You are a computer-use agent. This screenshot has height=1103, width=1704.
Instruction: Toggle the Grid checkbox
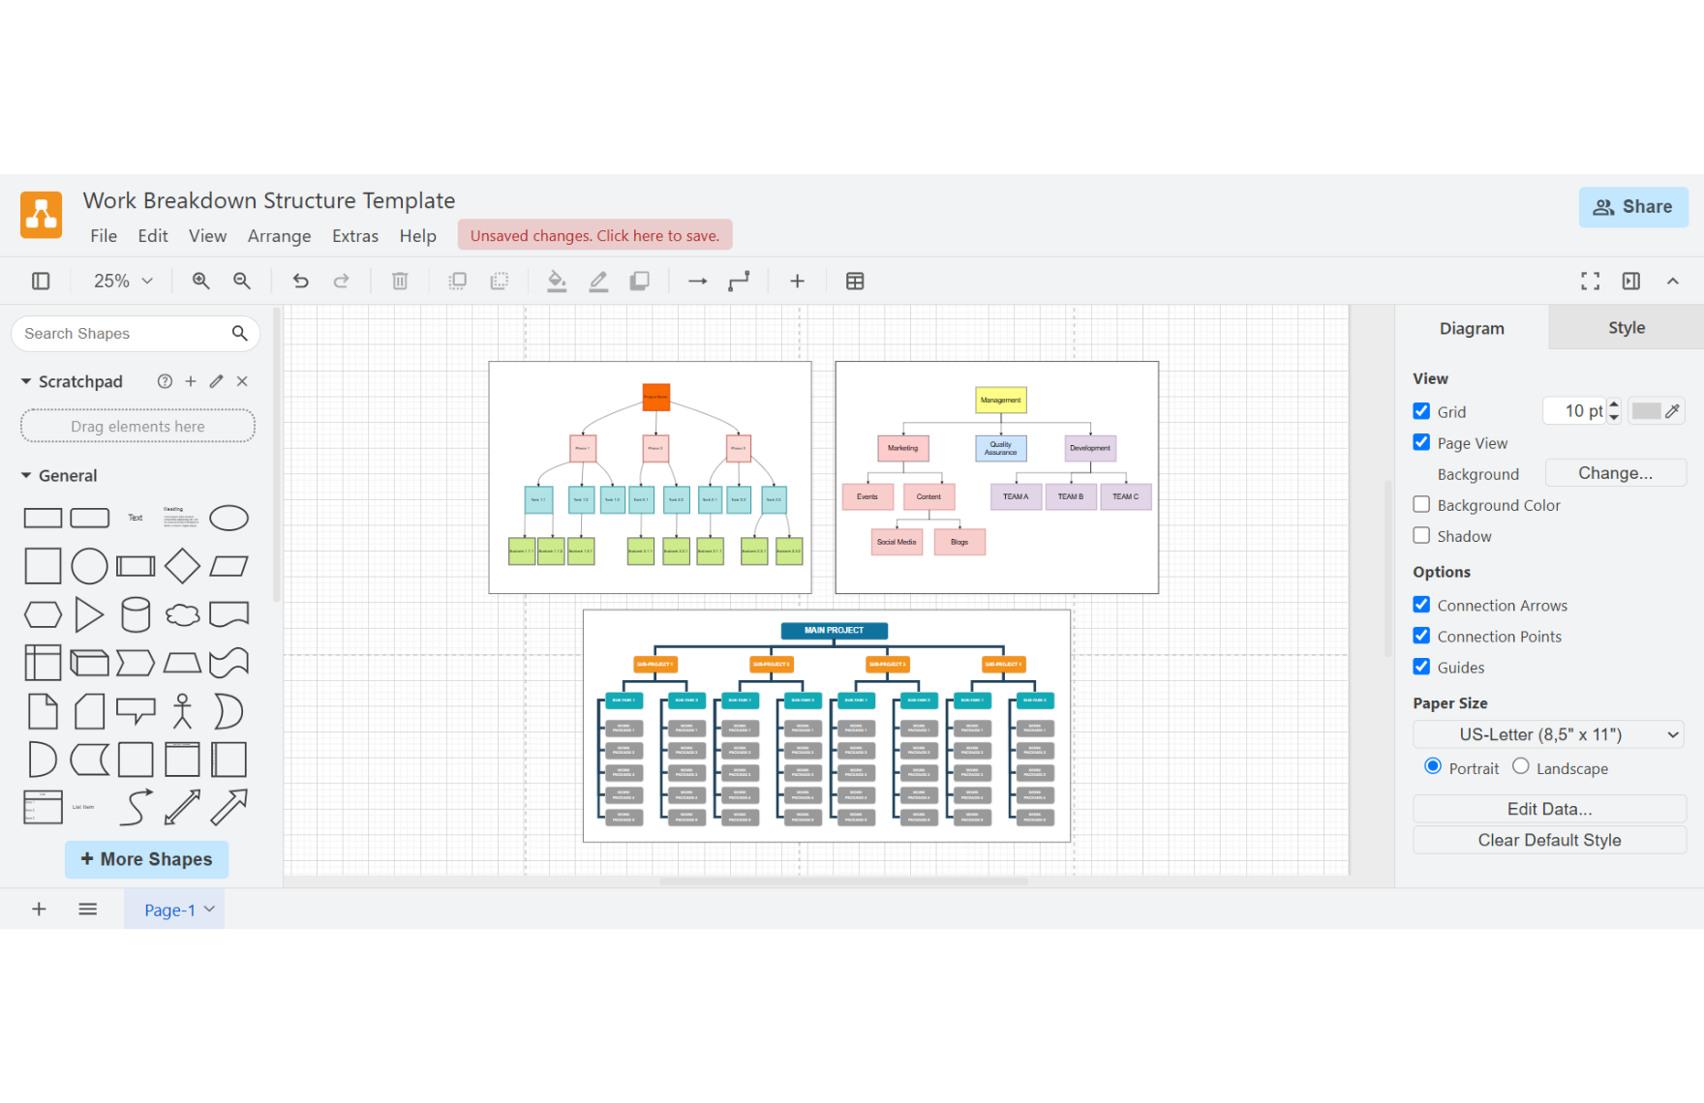[1421, 411]
